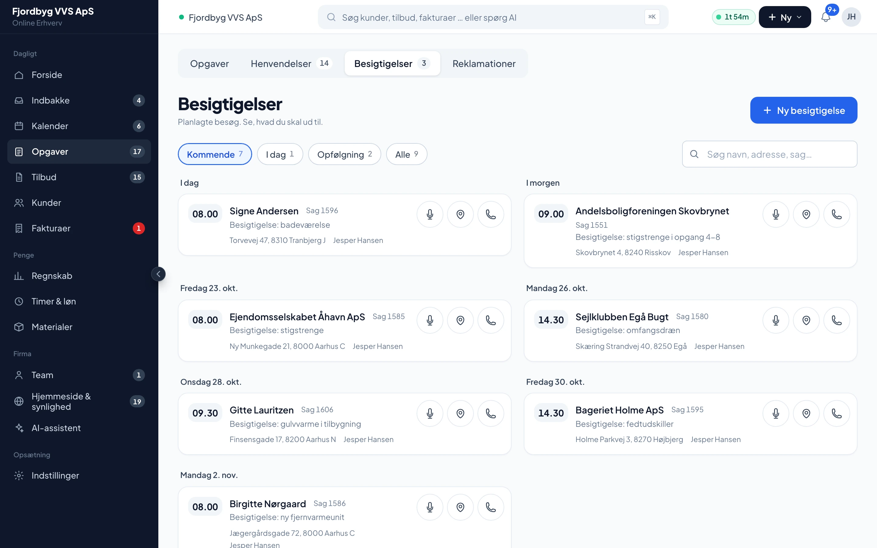Click microphone icon on Gitte Lauritzen card

pos(430,413)
